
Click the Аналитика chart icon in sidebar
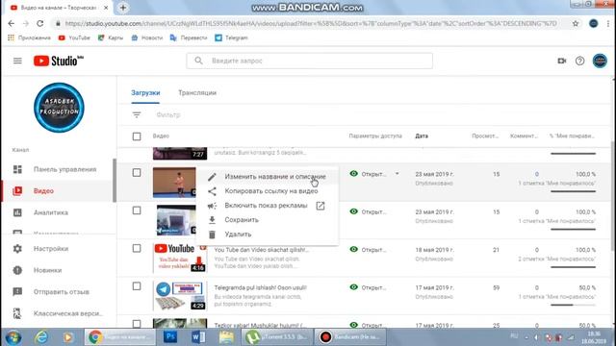point(17,212)
